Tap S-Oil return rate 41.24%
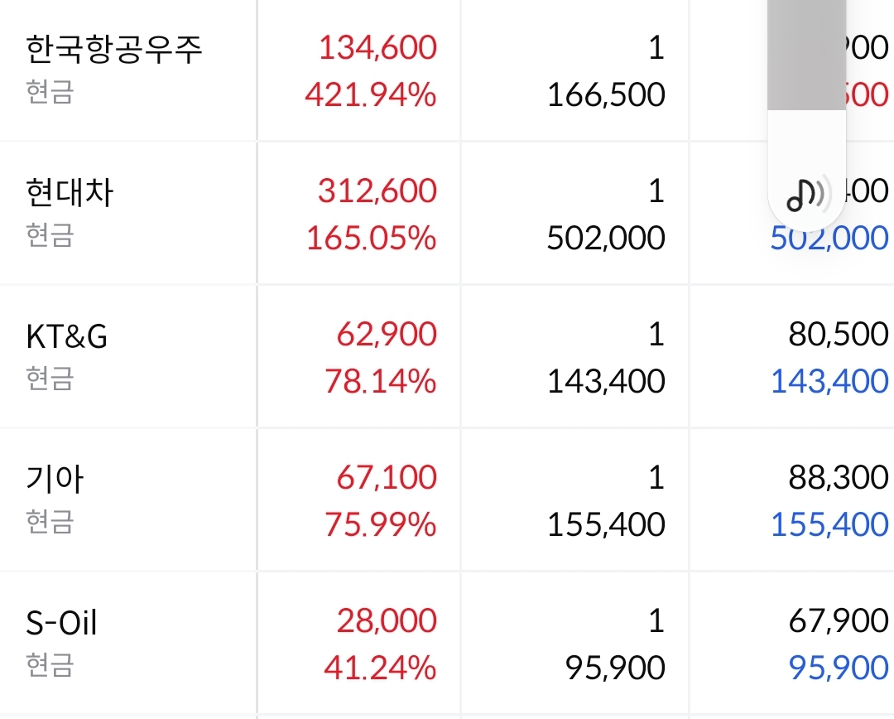The height and width of the screenshot is (719, 894). pos(380,668)
